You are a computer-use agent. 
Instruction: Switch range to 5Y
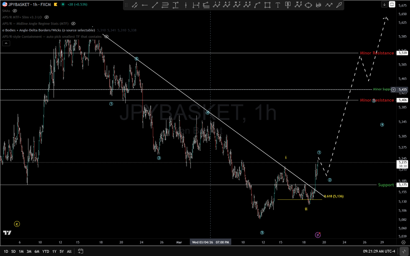[61, 251]
